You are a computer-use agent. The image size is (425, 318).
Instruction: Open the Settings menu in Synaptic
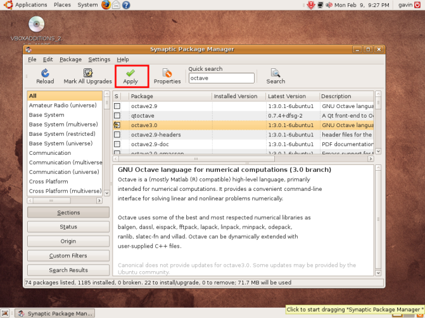pyautogui.click(x=99, y=59)
